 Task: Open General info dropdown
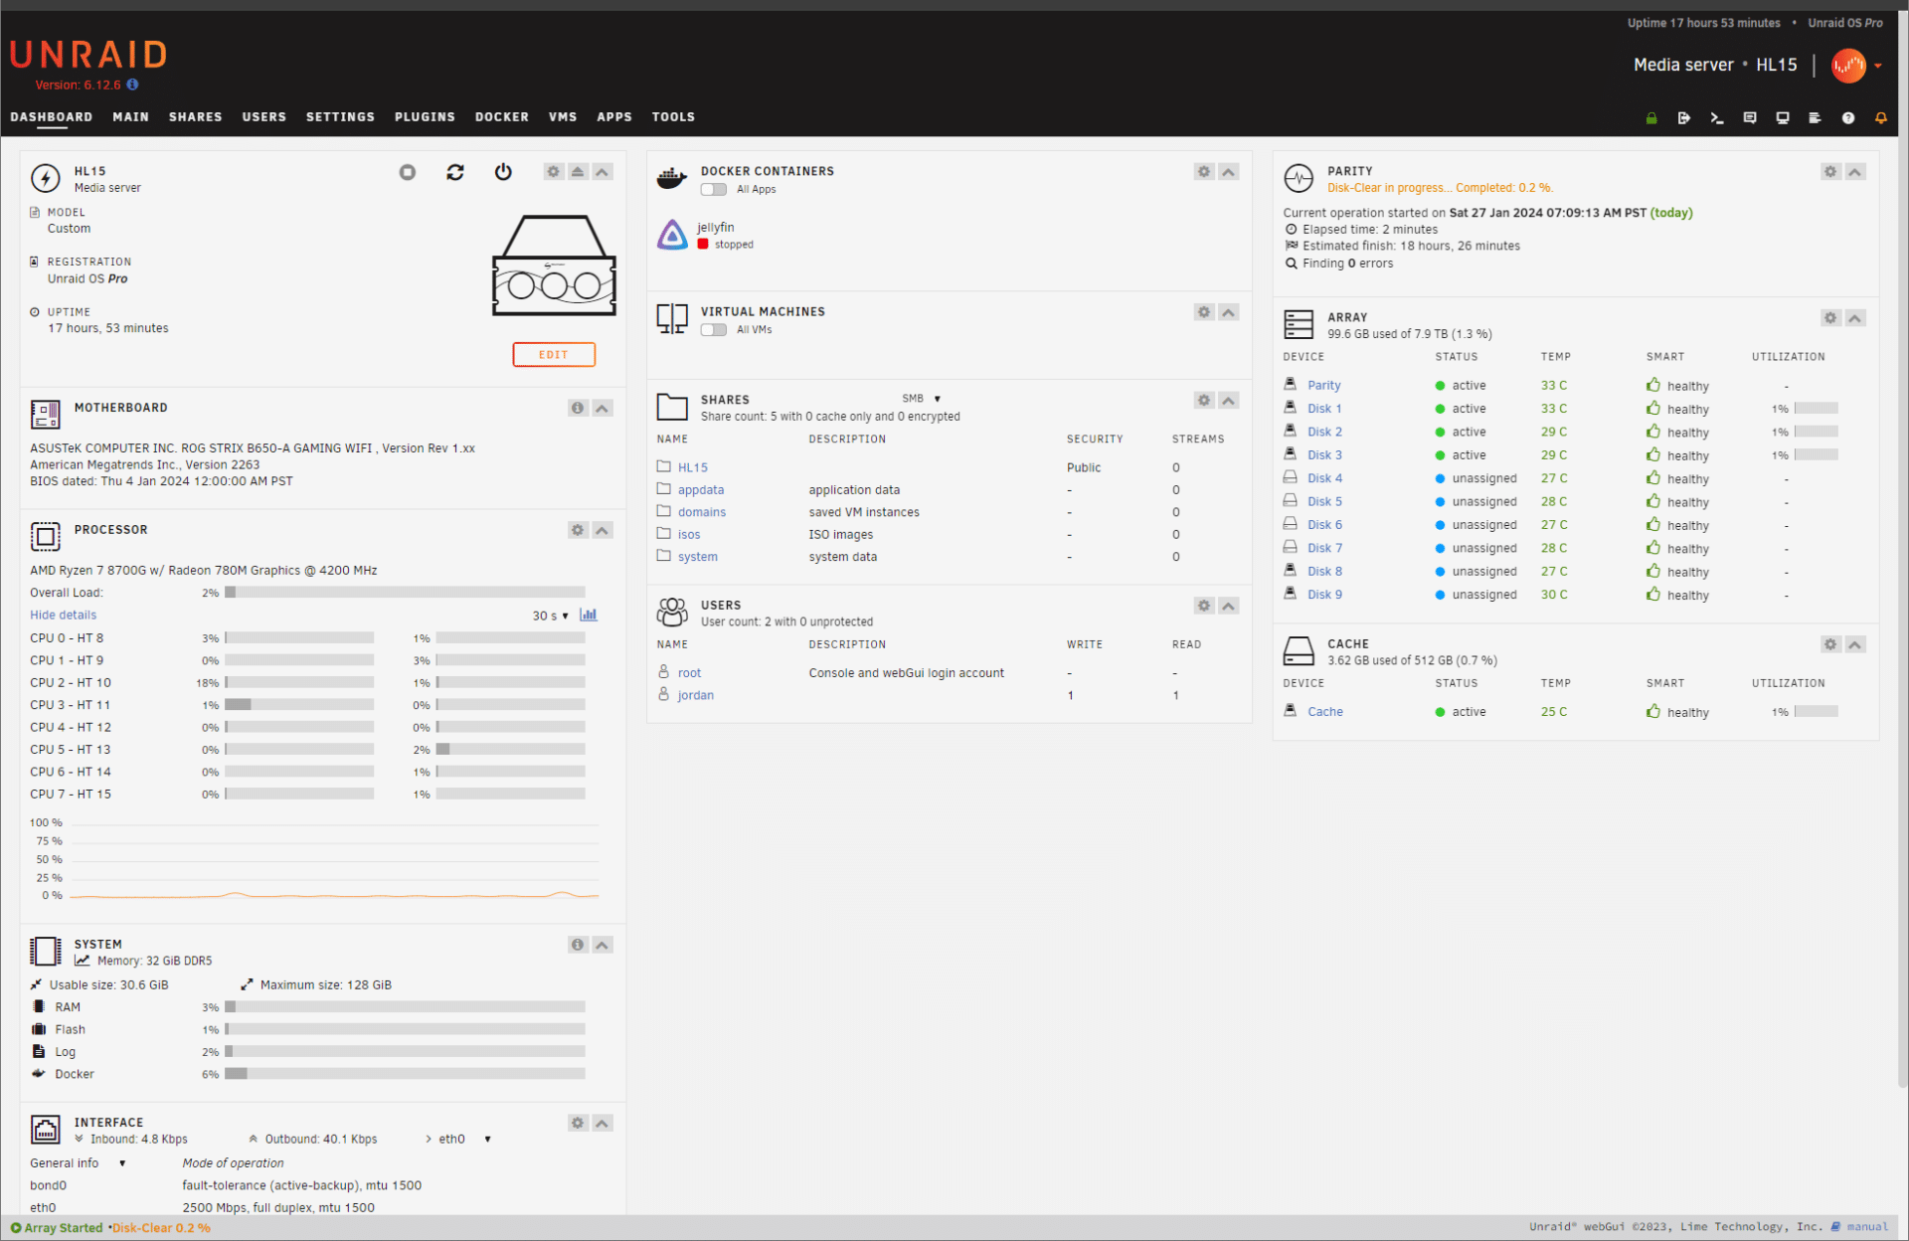click(78, 1163)
